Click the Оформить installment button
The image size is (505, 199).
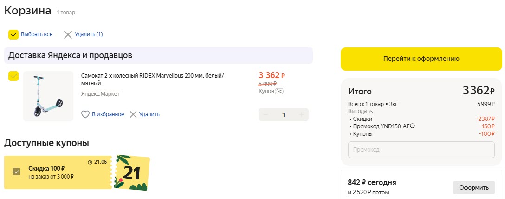point(473,188)
